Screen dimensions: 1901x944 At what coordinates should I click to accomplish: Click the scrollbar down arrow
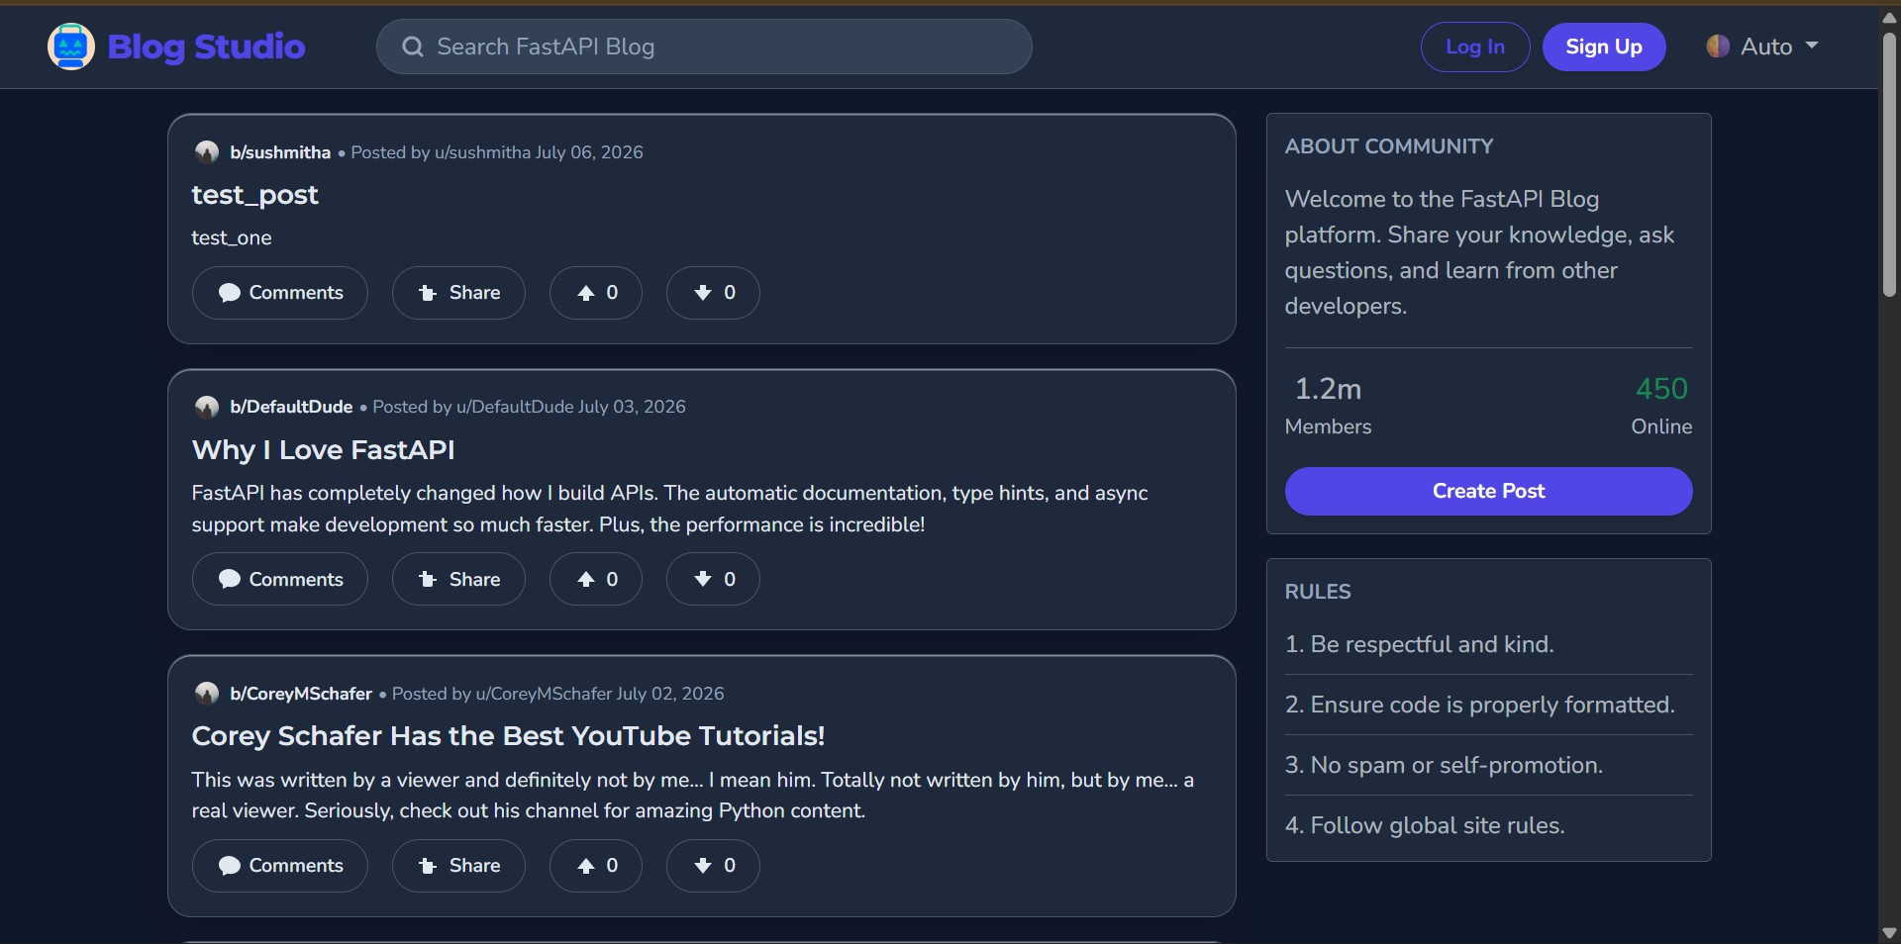point(1889,933)
